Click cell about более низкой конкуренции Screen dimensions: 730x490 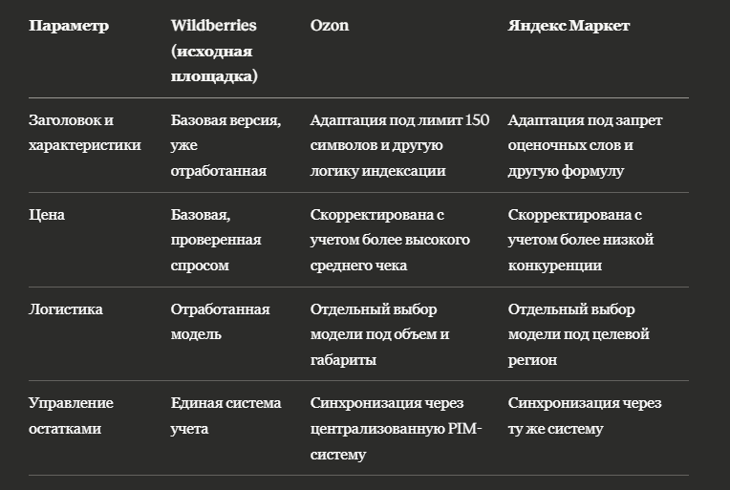tap(581, 240)
